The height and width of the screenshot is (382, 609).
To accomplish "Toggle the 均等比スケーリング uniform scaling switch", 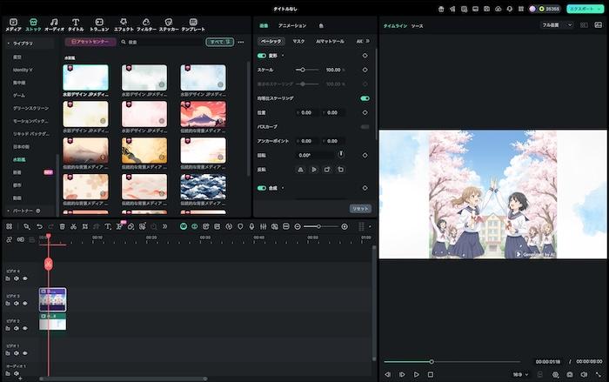I will pyautogui.click(x=365, y=98).
